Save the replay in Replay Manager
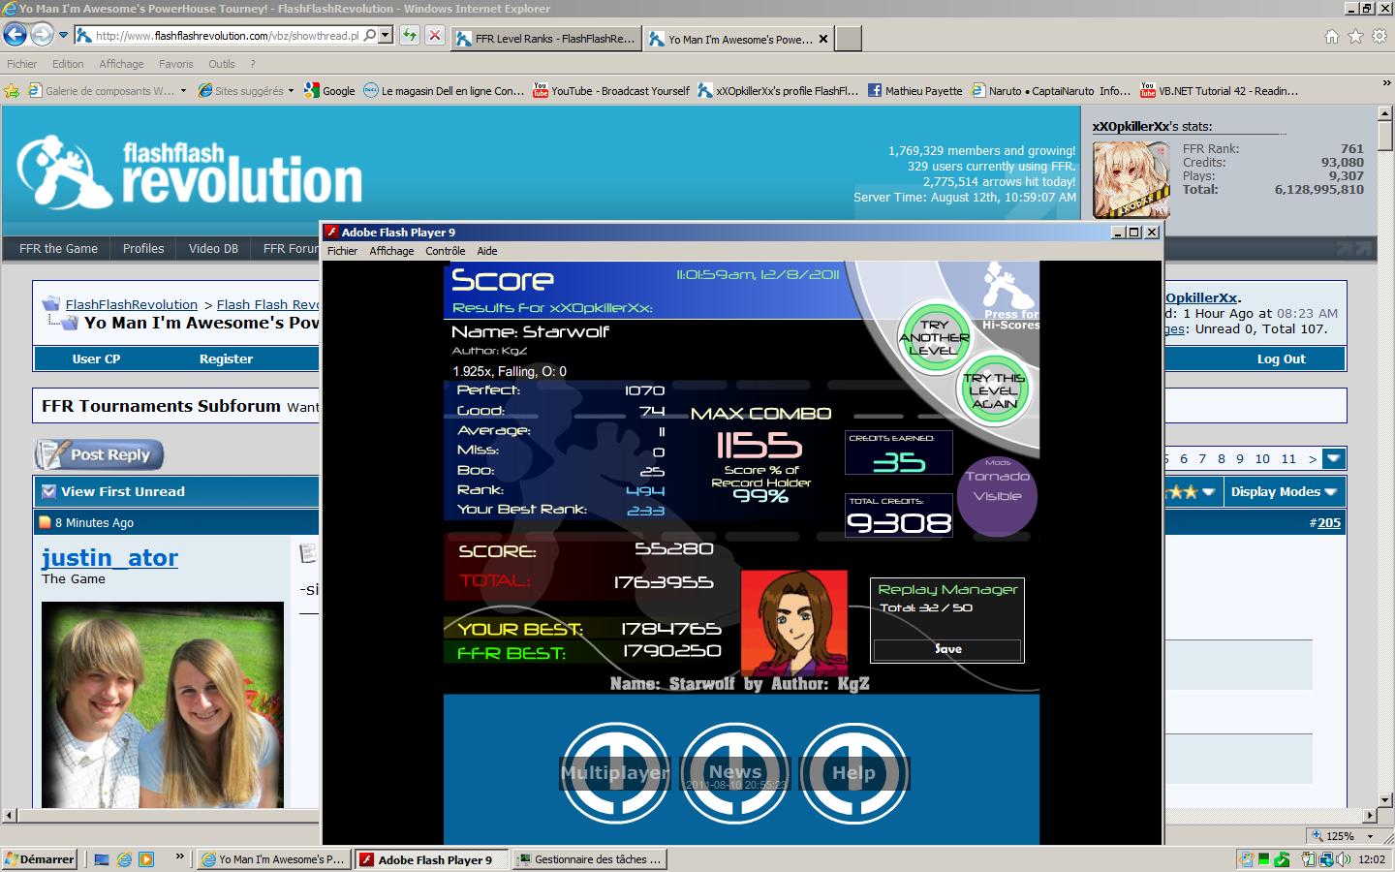This screenshot has height=872, width=1395. (x=947, y=649)
